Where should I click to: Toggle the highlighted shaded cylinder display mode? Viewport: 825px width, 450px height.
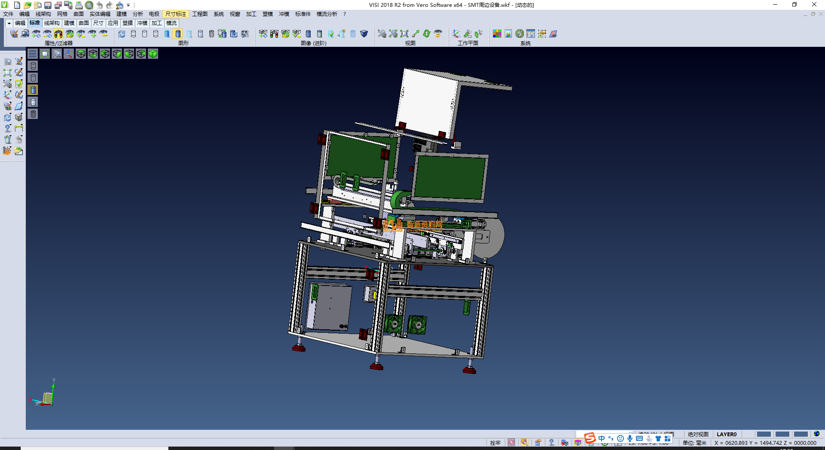[x=178, y=34]
